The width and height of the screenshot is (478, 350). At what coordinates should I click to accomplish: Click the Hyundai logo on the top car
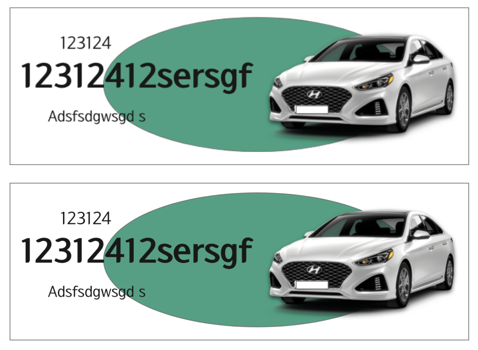tap(314, 94)
